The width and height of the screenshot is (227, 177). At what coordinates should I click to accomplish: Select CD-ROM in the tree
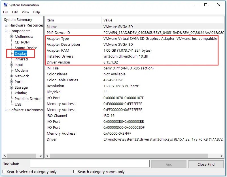[x=22, y=42]
